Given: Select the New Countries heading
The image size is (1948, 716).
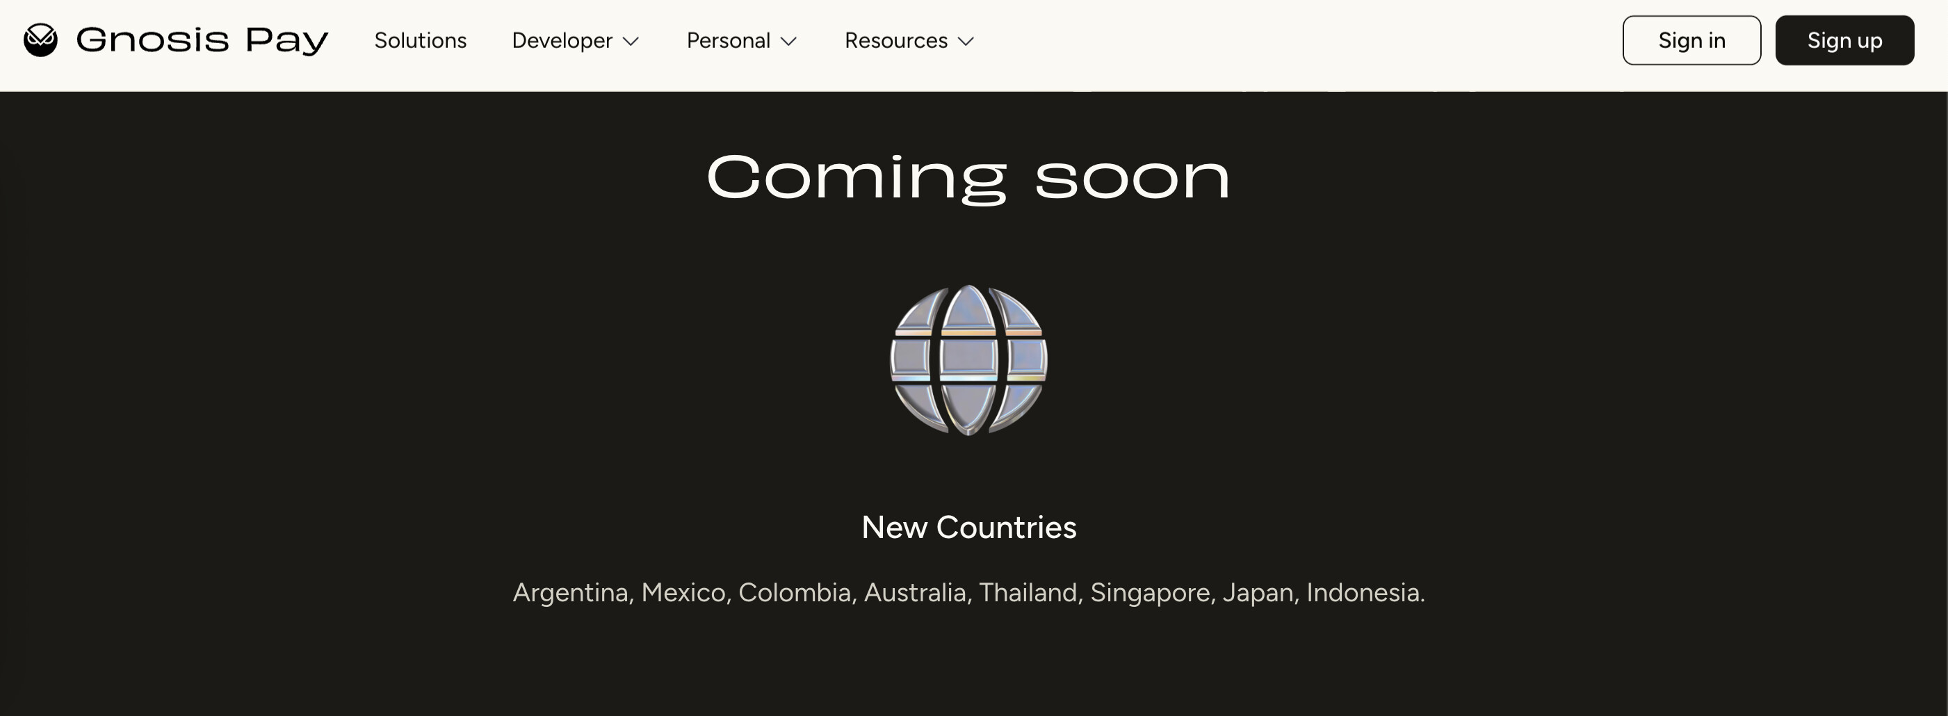Looking at the screenshot, I should click(x=968, y=527).
